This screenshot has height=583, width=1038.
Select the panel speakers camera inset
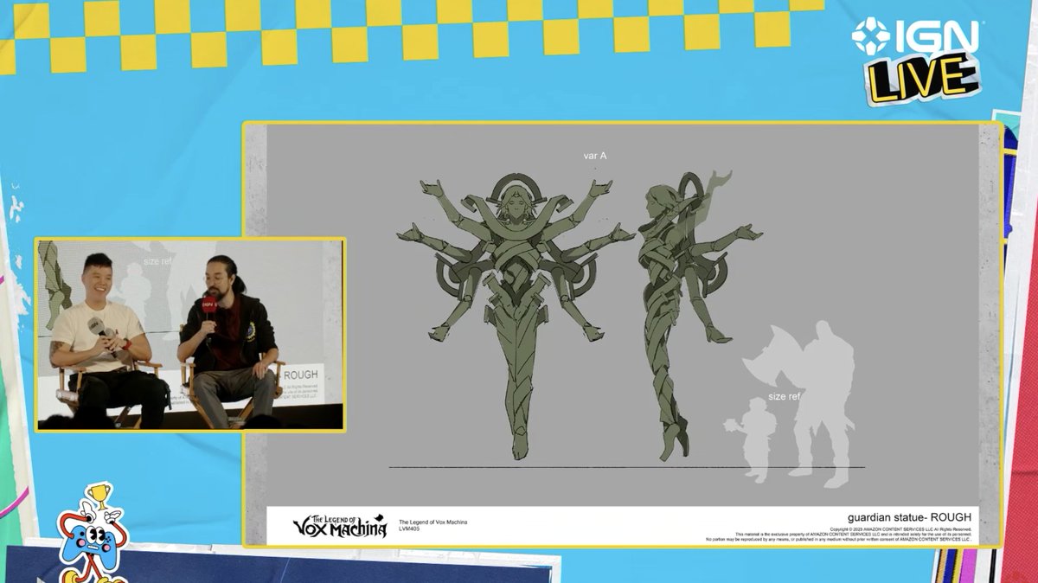coord(189,334)
